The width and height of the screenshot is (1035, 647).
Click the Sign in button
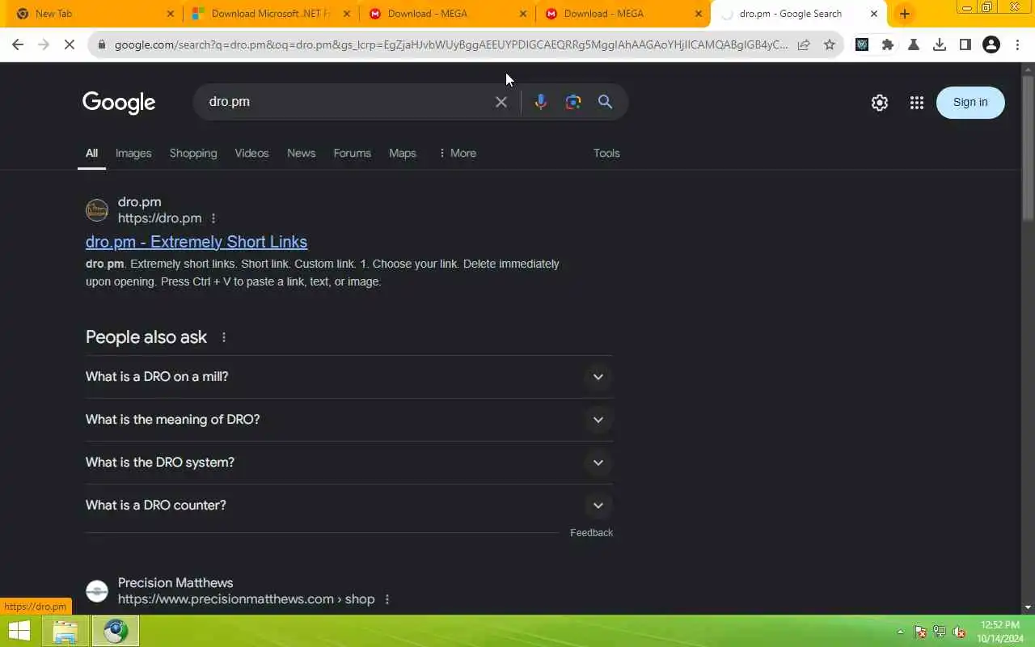(x=970, y=103)
